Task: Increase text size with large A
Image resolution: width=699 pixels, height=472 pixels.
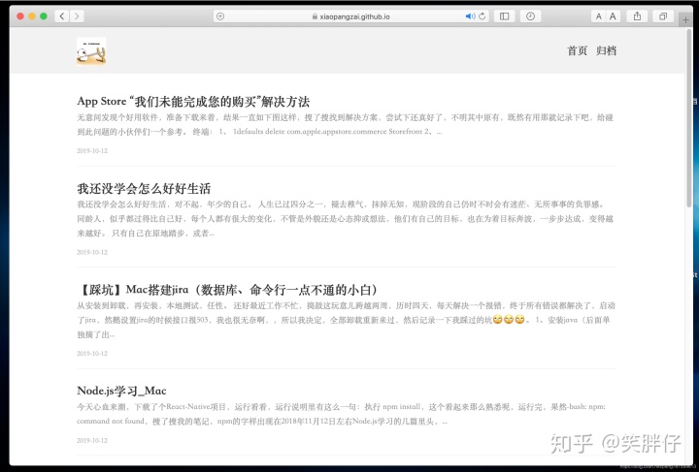Action: [x=613, y=16]
